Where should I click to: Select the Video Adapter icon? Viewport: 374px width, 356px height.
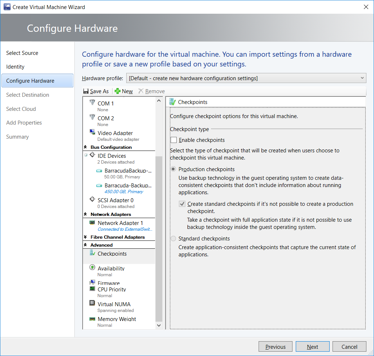click(92, 132)
